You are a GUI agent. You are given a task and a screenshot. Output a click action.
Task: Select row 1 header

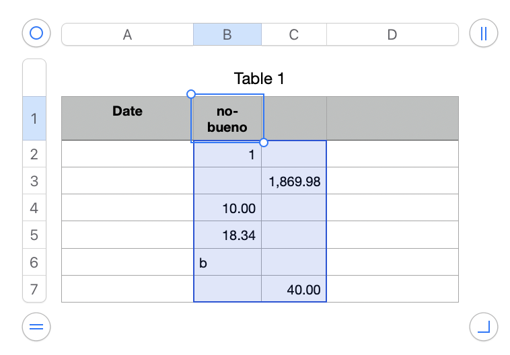34,118
